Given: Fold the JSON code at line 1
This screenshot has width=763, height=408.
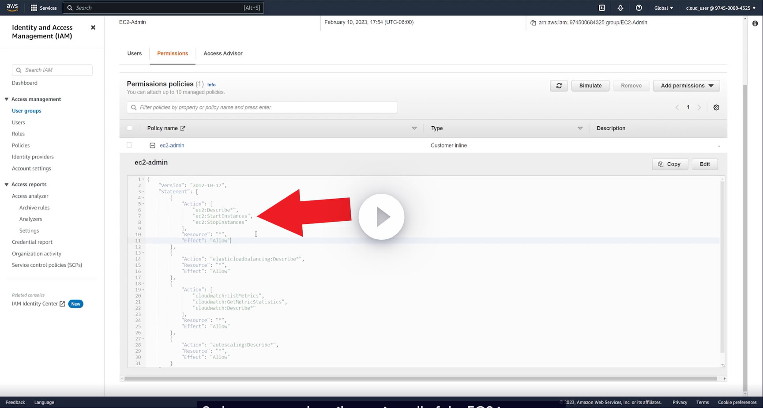Looking at the screenshot, I should (143, 179).
